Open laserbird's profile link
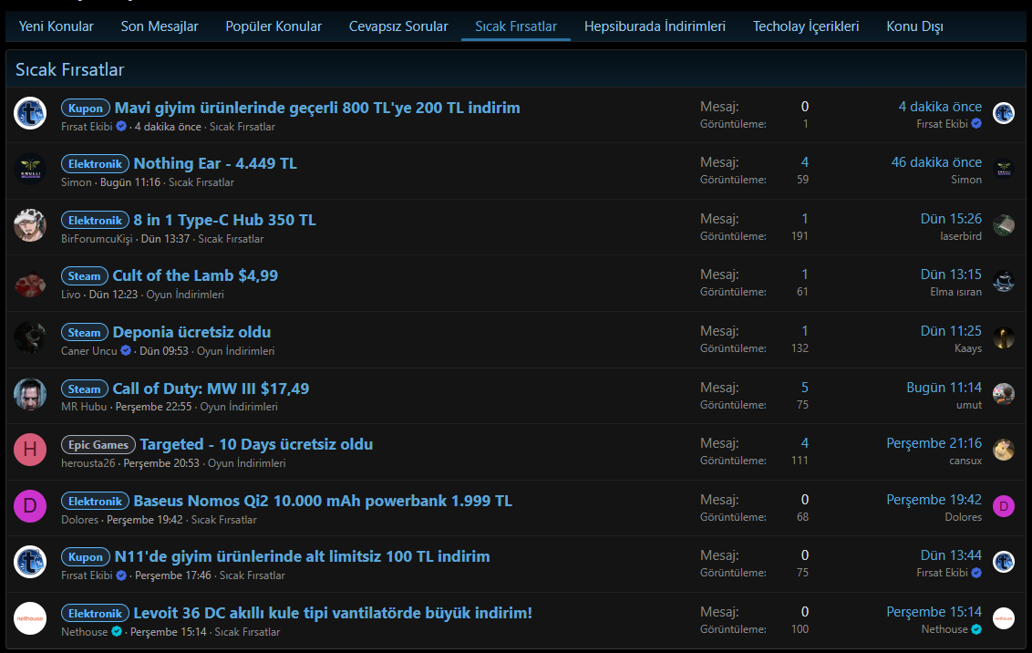The image size is (1032, 653). point(961,235)
